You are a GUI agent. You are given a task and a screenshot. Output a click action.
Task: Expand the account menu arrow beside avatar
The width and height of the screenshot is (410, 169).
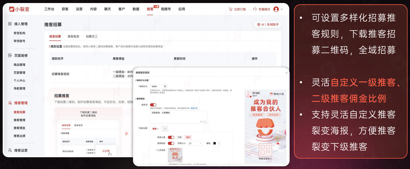pyautogui.click(x=282, y=9)
